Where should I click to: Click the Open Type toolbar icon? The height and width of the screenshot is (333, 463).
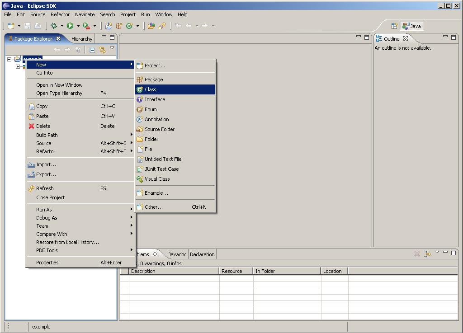point(151,26)
